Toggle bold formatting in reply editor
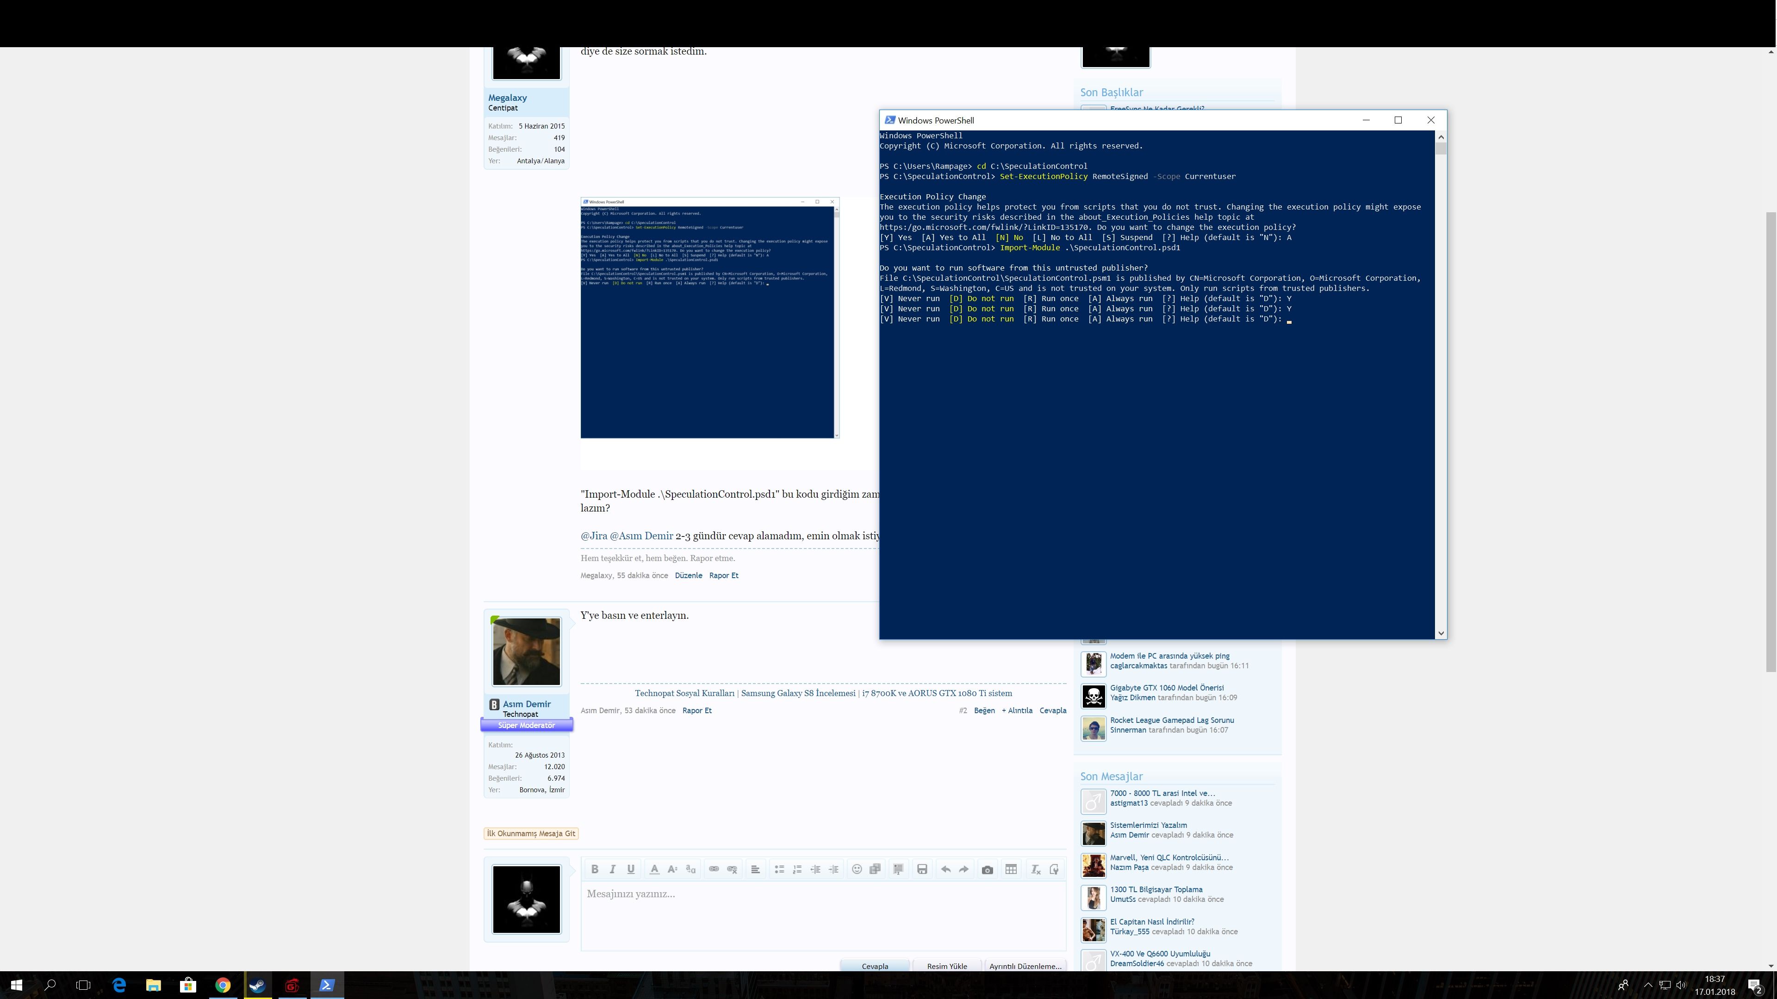Screen dimensions: 1777x999 point(594,869)
